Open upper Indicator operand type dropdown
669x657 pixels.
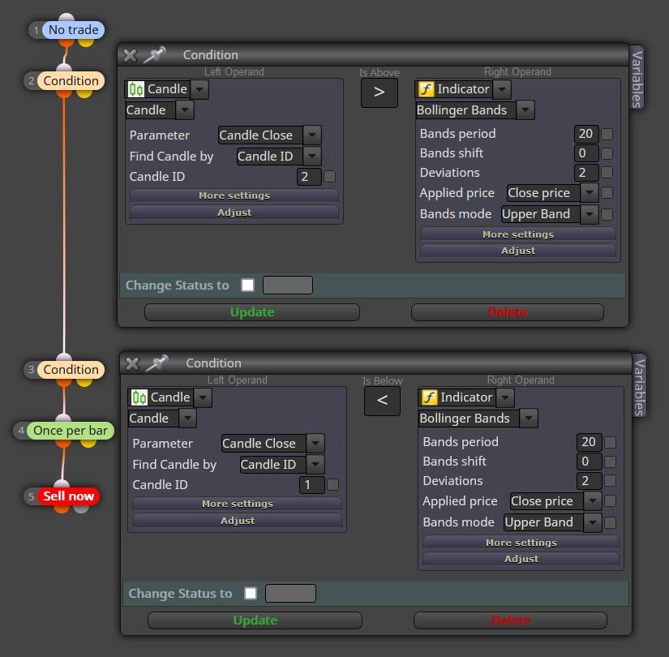point(502,90)
